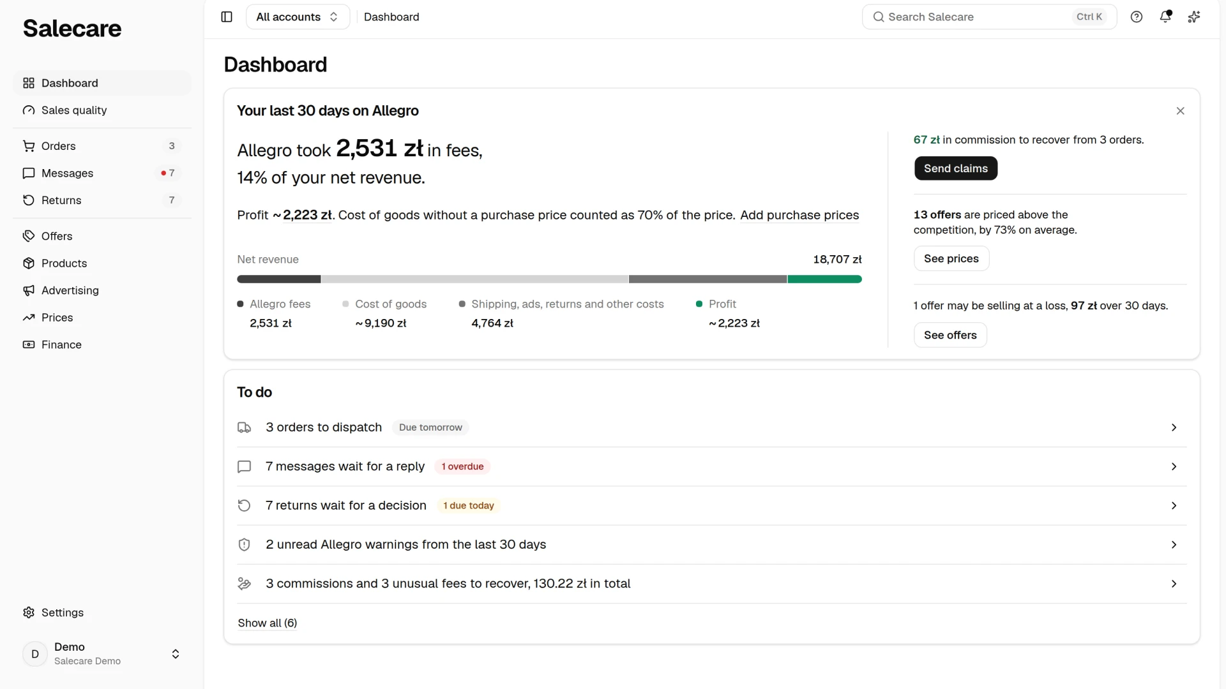The height and width of the screenshot is (689, 1226).
Task: Open Settings in the sidebar
Action: (x=102, y=612)
